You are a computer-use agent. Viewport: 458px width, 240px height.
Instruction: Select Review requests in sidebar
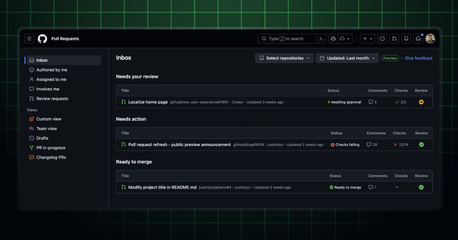(52, 99)
